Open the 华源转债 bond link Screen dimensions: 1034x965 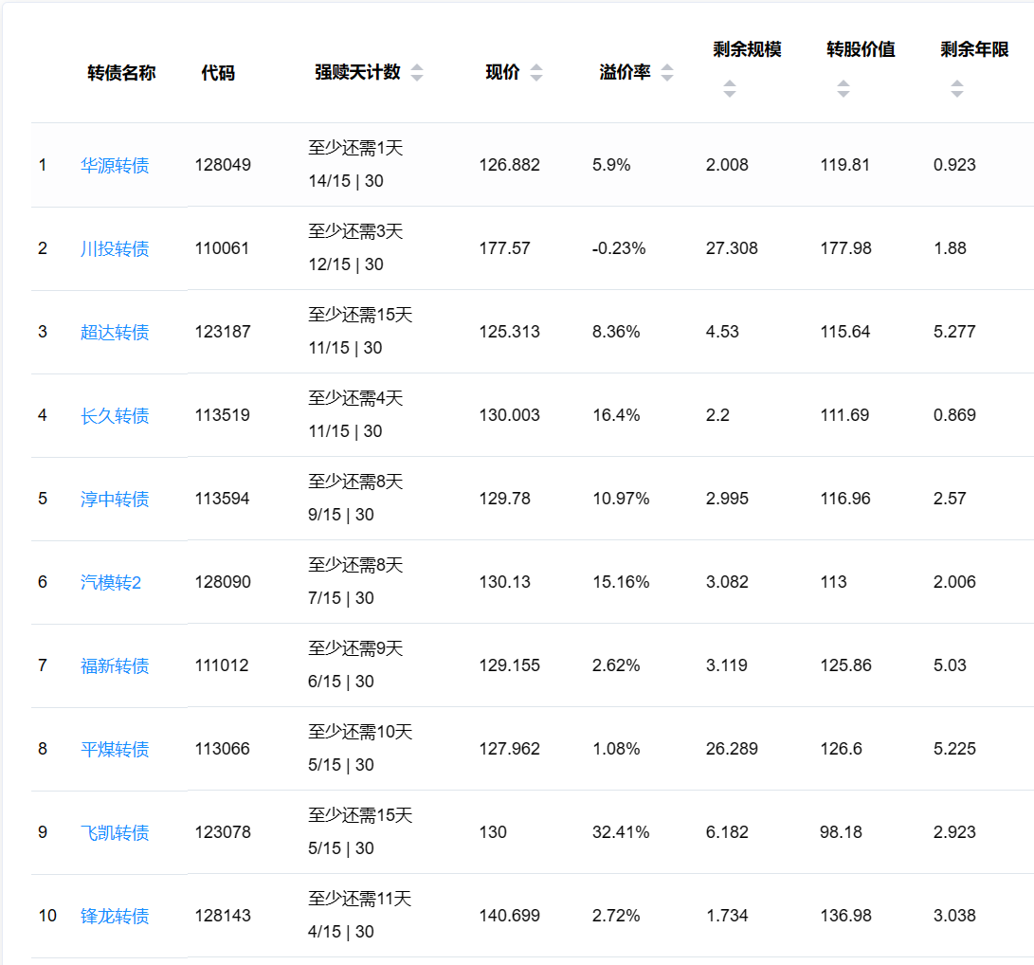pos(115,166)
